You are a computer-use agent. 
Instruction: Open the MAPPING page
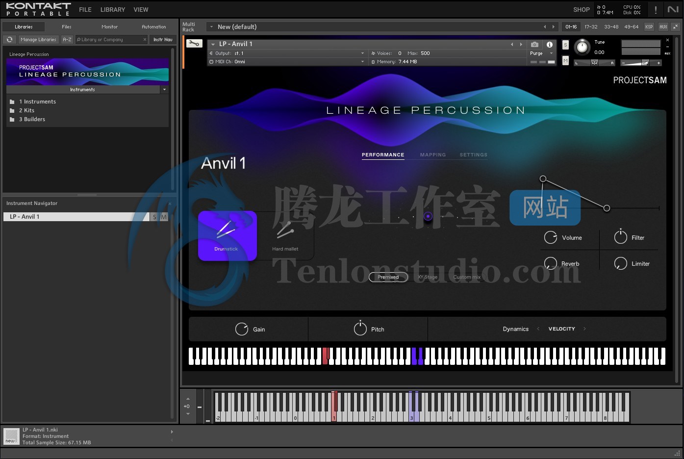pos(433,155)
